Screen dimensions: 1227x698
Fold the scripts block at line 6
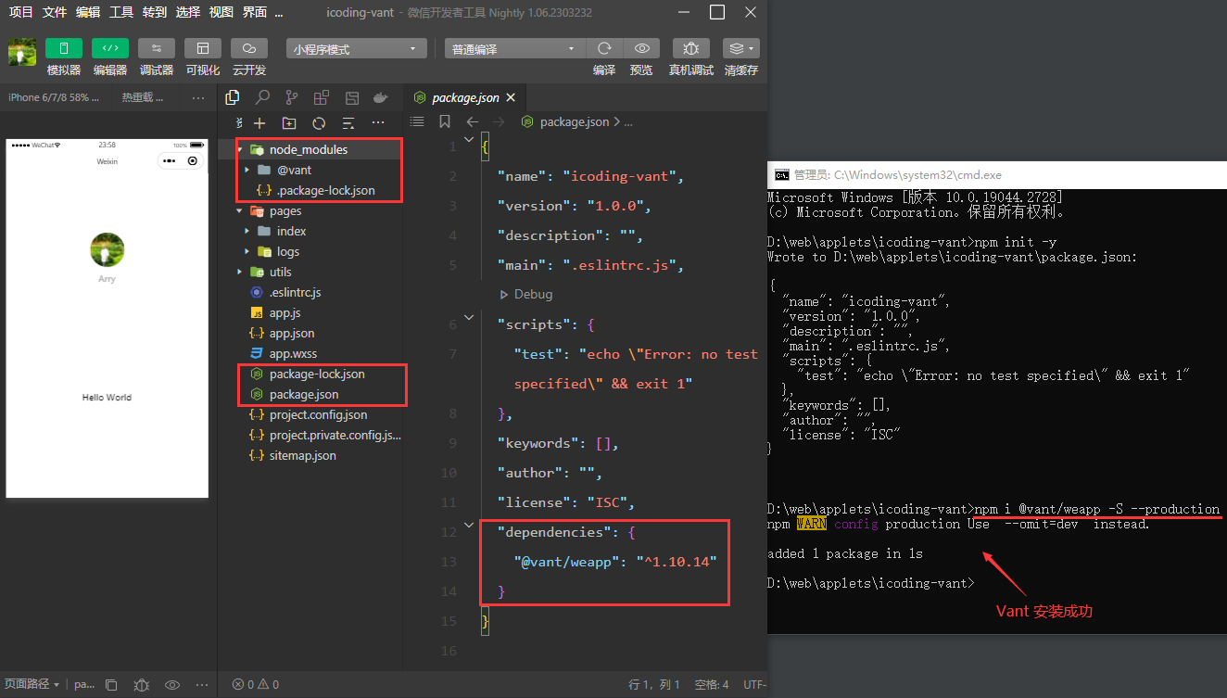(x=467, y=317)
